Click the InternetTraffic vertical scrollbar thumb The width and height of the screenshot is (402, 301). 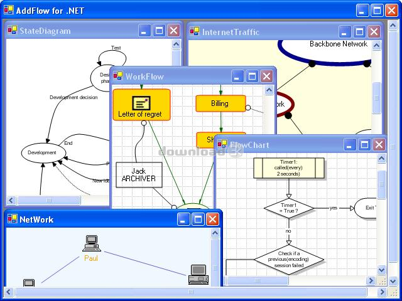coord(376,98)
